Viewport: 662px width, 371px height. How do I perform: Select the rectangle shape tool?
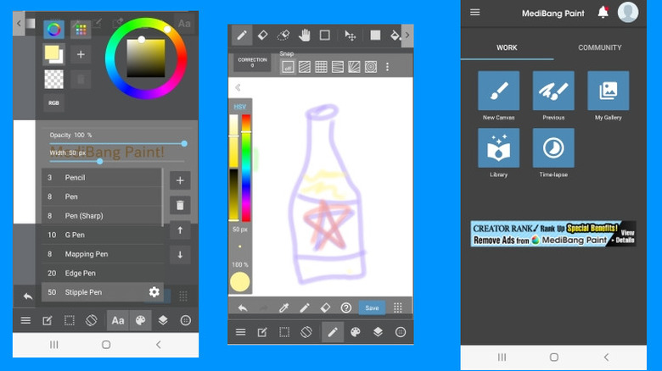point(325,35)
